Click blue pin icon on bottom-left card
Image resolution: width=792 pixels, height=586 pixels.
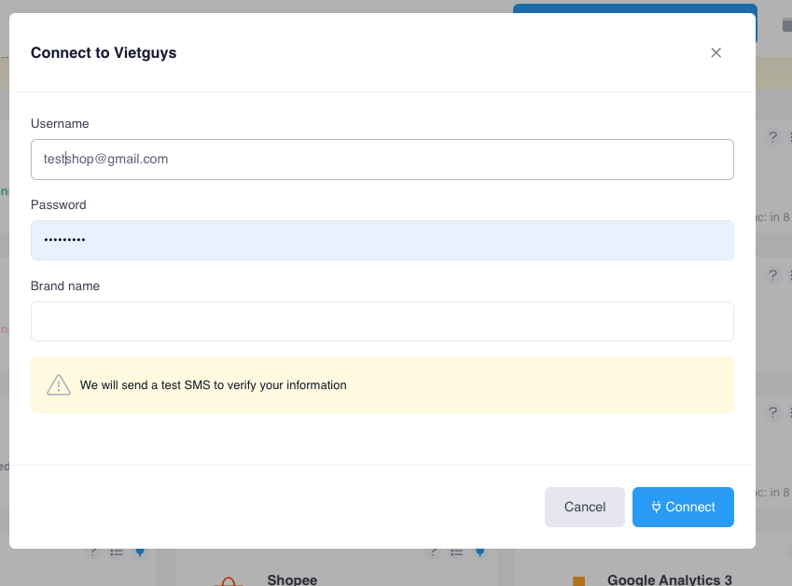[x=140, y=552]
